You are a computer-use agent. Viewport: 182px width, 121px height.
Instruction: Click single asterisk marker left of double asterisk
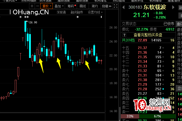[x=21, y=17]
